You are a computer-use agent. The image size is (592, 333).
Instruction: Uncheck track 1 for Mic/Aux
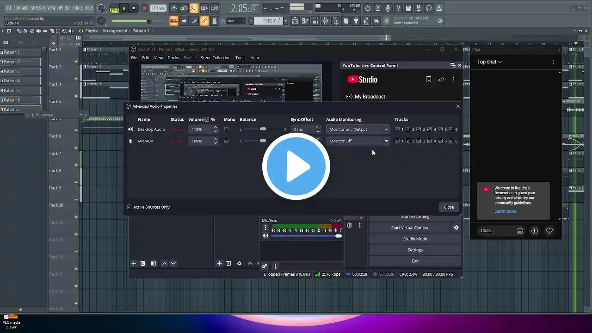click(397, 141)
